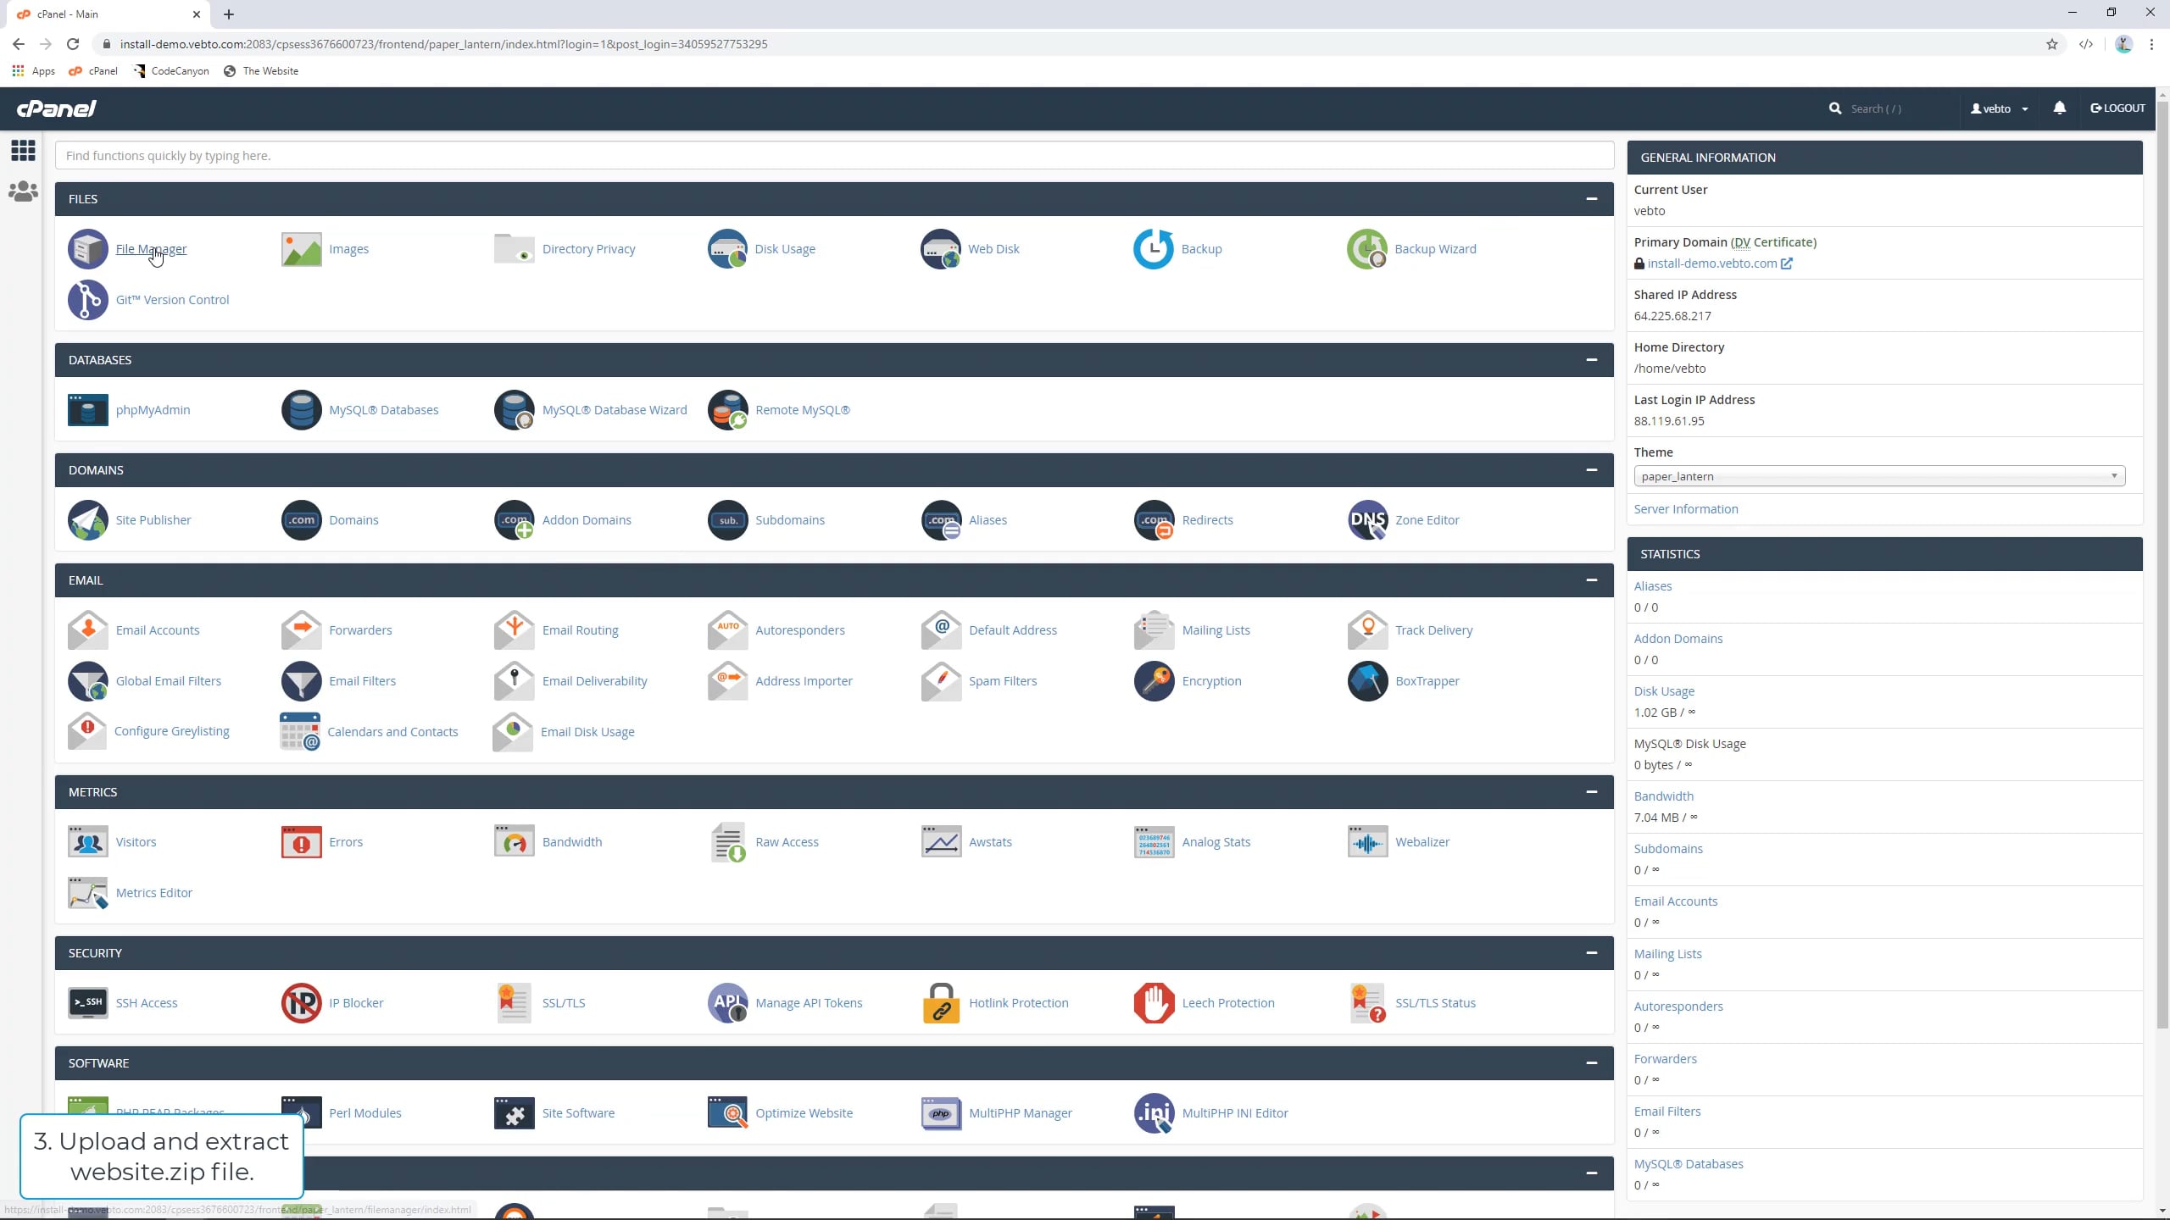Viewport: 2170px width, 1220px height.
Task: Collapse the Security section
Action: tap(1591, 953)
